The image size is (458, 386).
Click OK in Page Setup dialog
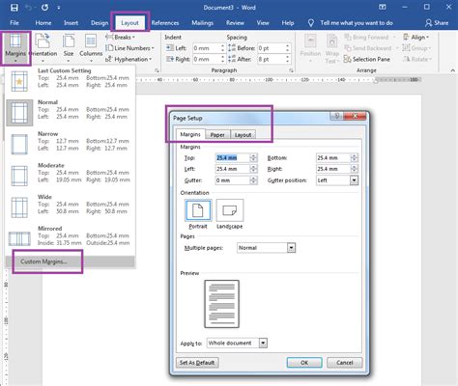[304, 363]
